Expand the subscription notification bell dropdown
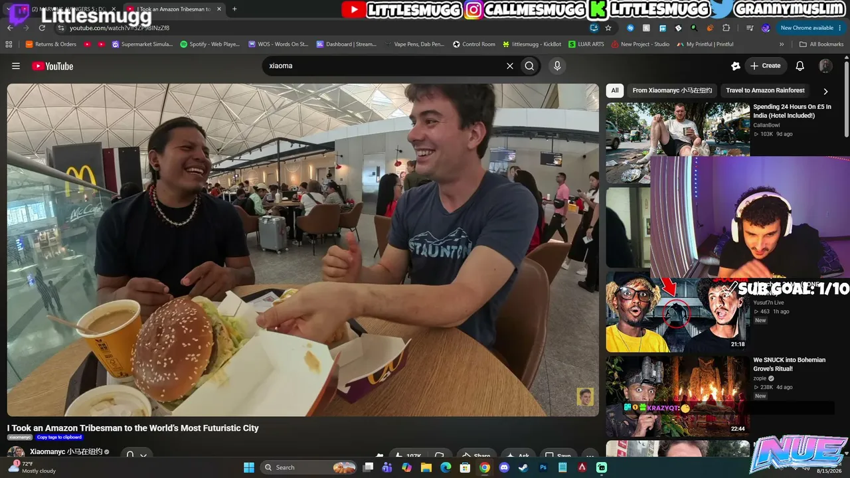Viewport: 850px width, 478px height. (136, 455)
